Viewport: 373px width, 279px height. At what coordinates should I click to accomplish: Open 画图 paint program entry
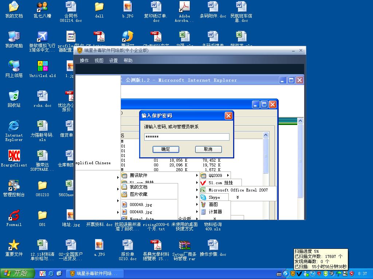[213, 205]
